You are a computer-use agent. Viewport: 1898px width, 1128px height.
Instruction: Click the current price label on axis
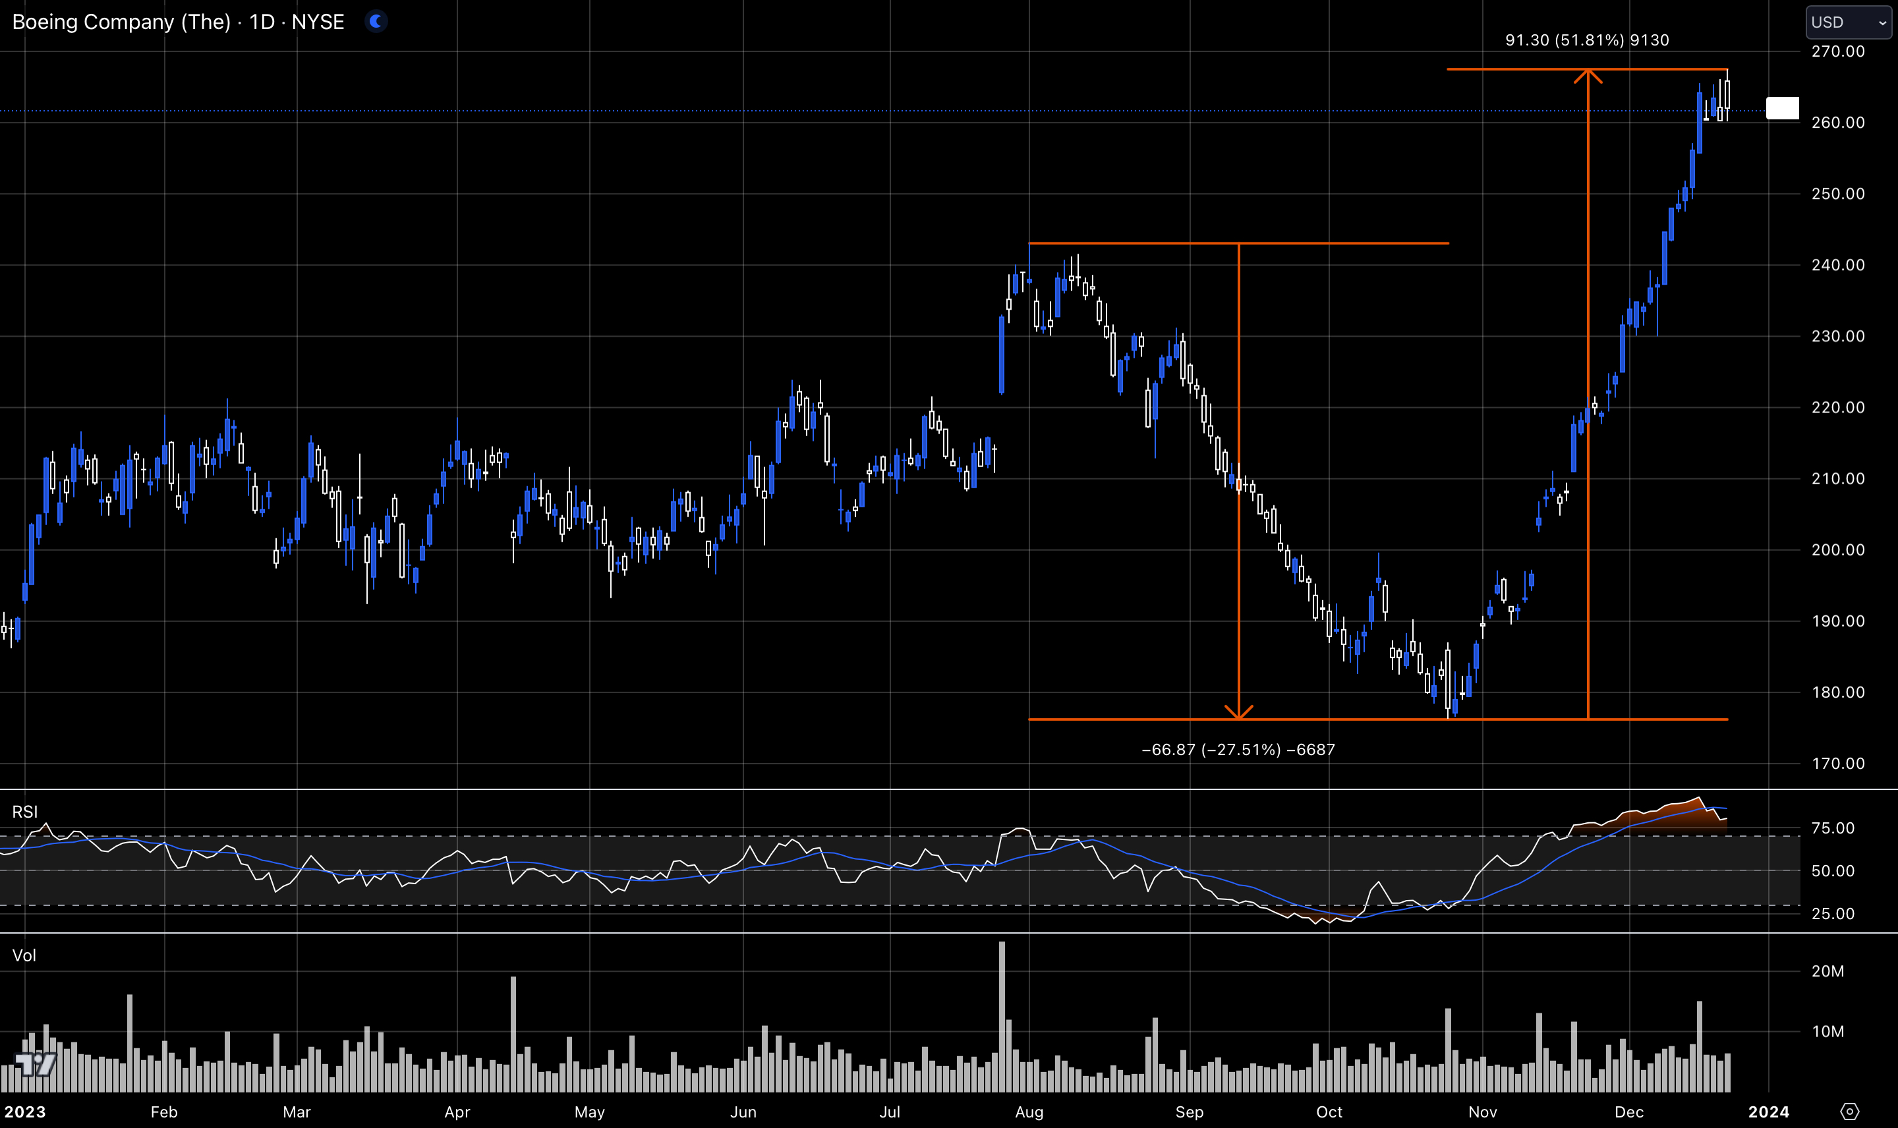pyautogui.click(x=1783, y=108)
